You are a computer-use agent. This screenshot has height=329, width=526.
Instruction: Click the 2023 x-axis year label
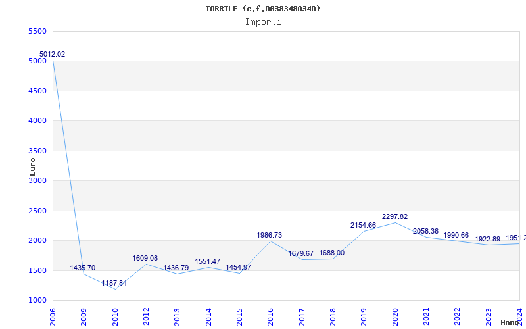point(489,317)
